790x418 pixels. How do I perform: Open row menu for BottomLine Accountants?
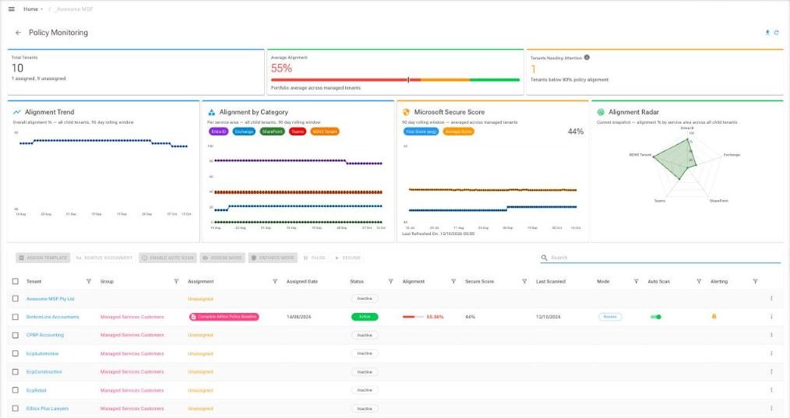pyautogui.click(x=771, y=317)
